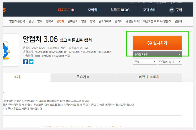Open the 다운로드 top menu
Viewport: 196px width, 130px height.
tap(64, 10)
